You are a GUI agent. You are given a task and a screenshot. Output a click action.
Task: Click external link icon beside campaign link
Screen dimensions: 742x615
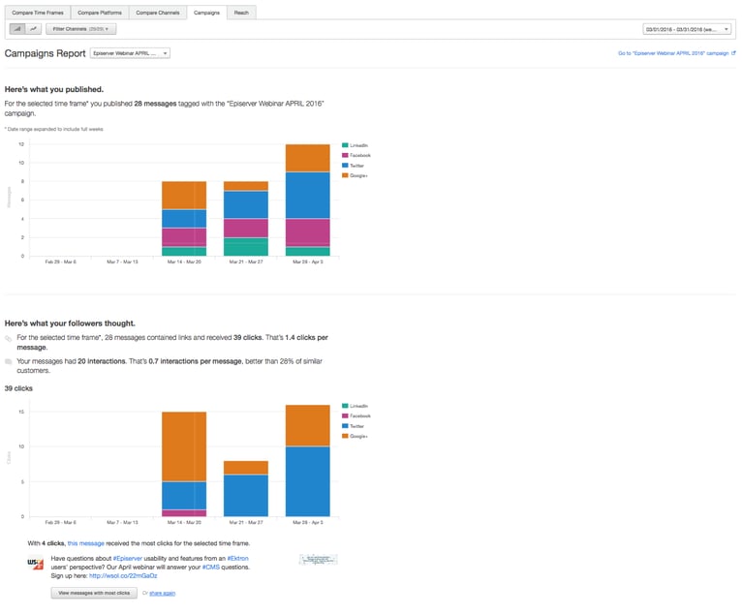coord(733,53)
